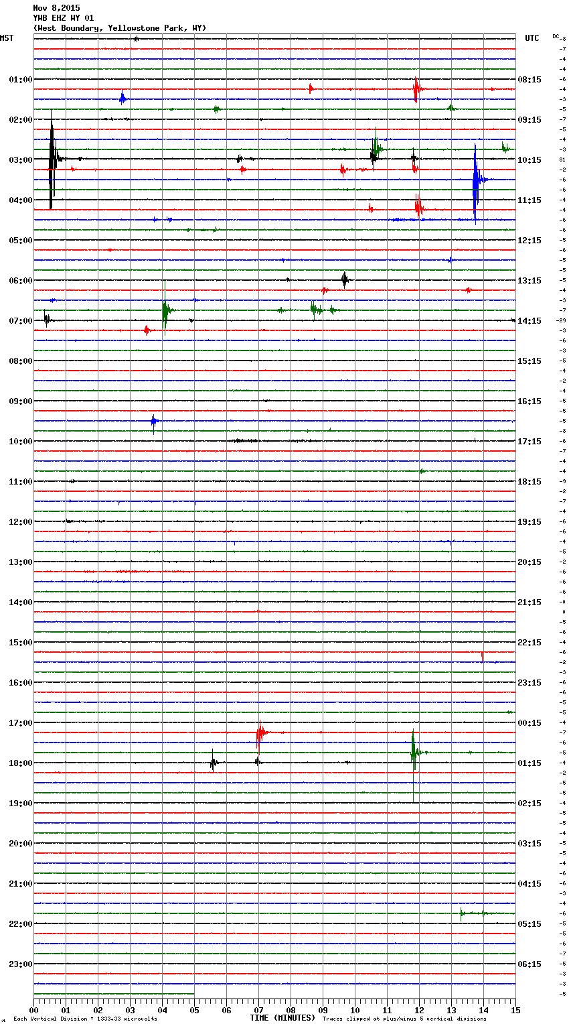Click the 00 minute tick label
The width and height of the screenshot is (569, 1028).
[x=33, y=1010]
